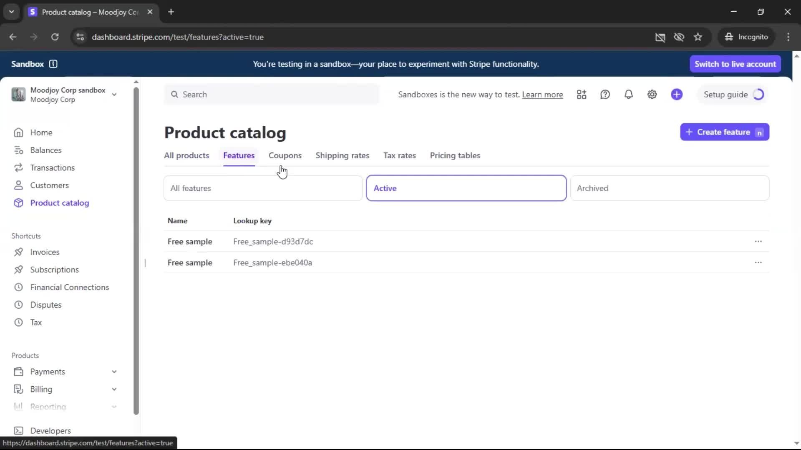Open the Moodjoy Corp account switcher dropdown

pos(114,95)
